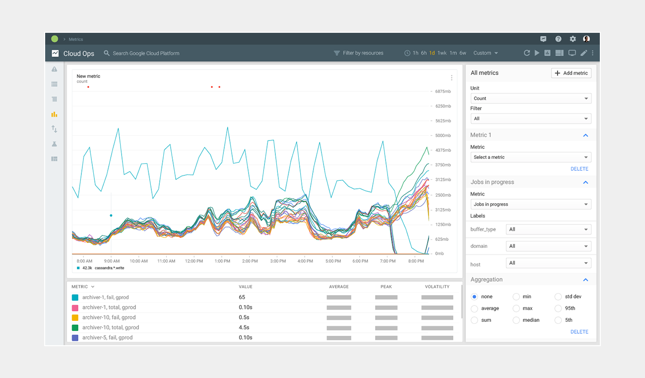Click the up-down arrows sidebar icon
This screenshot has width=645, height=378.
54,129
